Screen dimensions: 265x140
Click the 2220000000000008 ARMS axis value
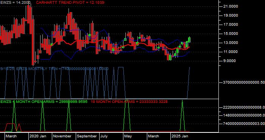click(244, 107)
